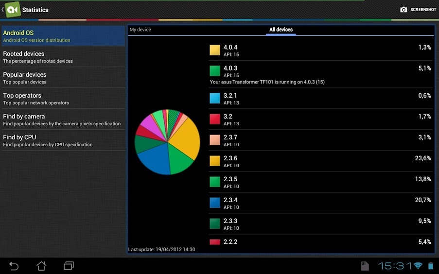Click the blue swatch for version 2.3.4

pyautogui.click(x=215, y=203)
